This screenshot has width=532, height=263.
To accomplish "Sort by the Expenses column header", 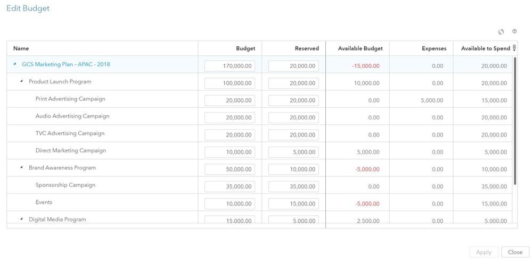I will 434,48.
